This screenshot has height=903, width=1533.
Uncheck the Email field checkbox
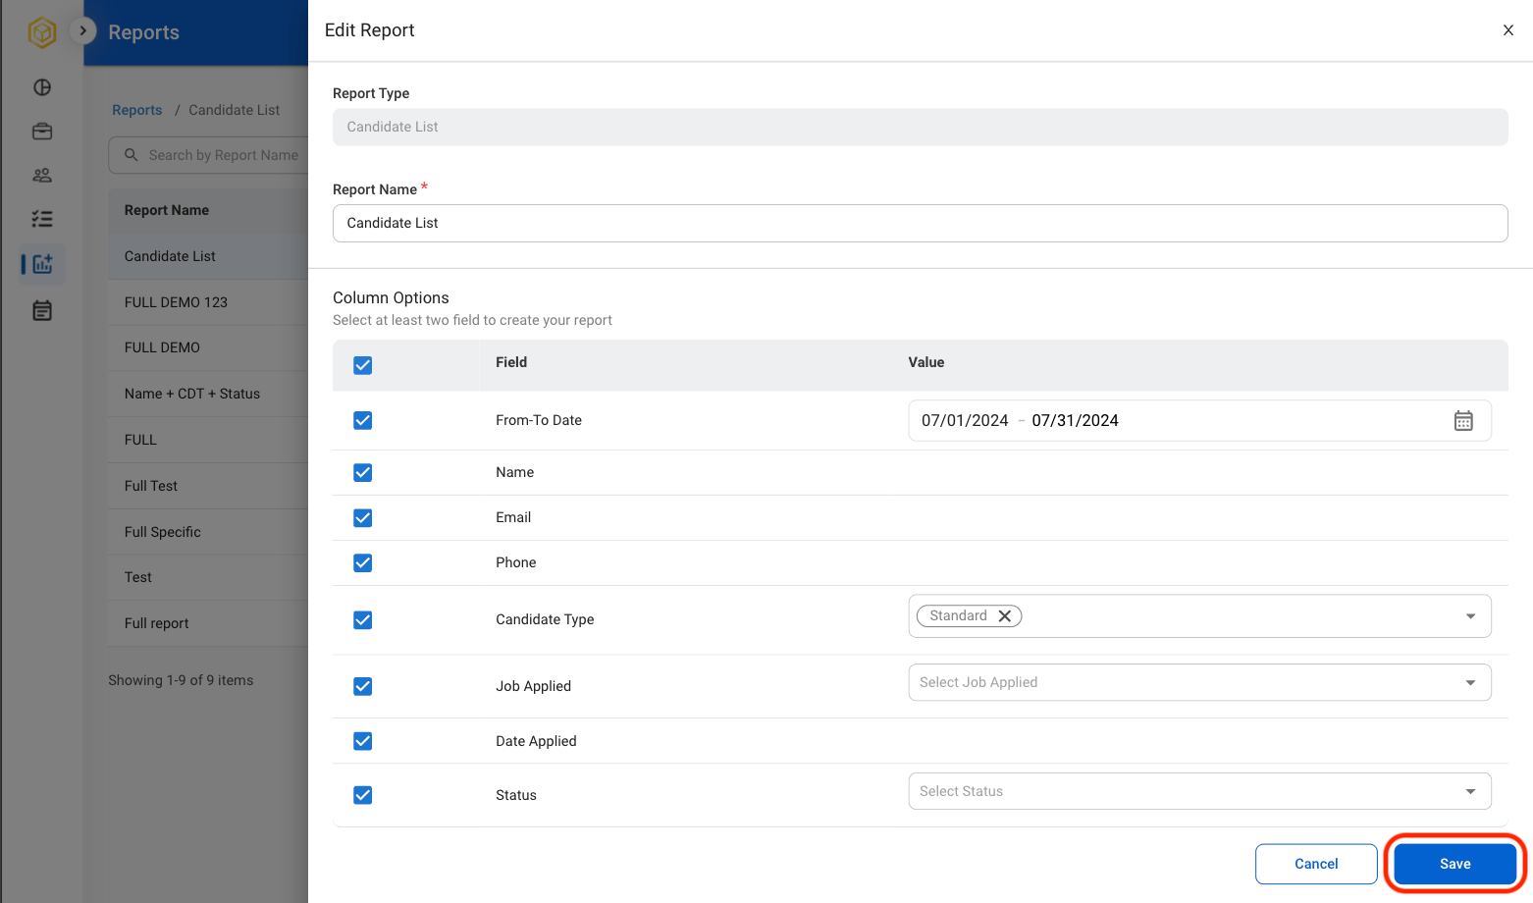point(363,517)
